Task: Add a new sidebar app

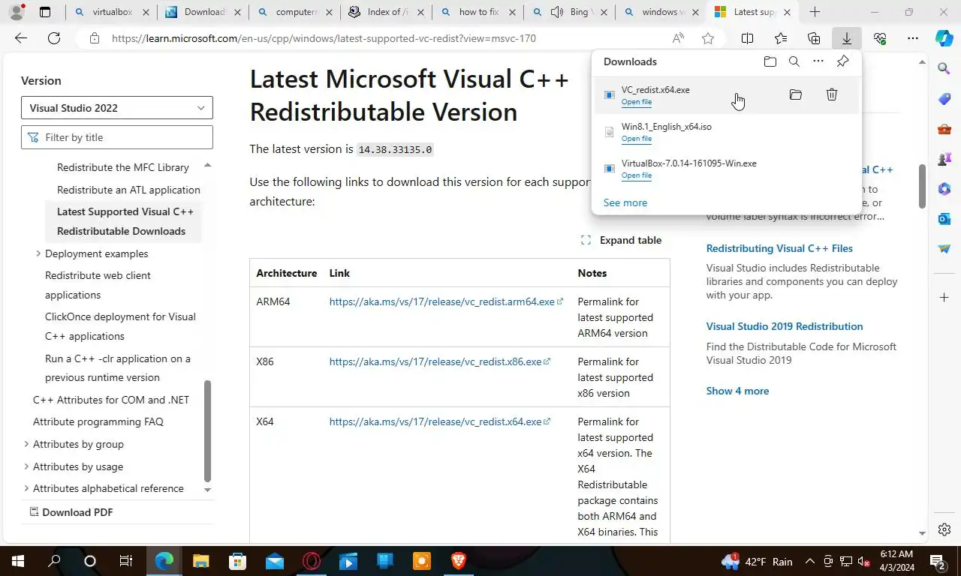Action: pyautogui.click(x=944, y=298)
